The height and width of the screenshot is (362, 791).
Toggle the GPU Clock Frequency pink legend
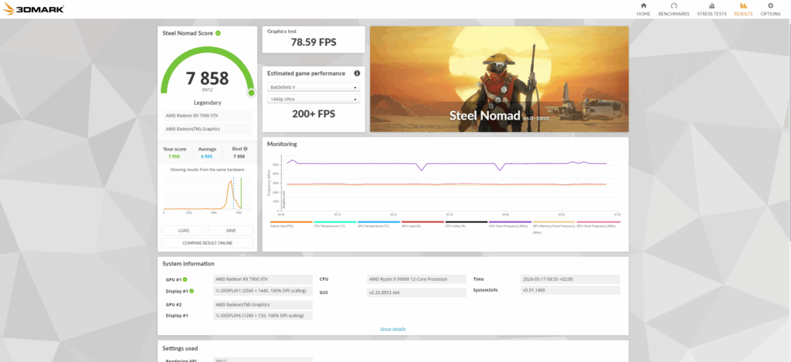pos(599,223)
